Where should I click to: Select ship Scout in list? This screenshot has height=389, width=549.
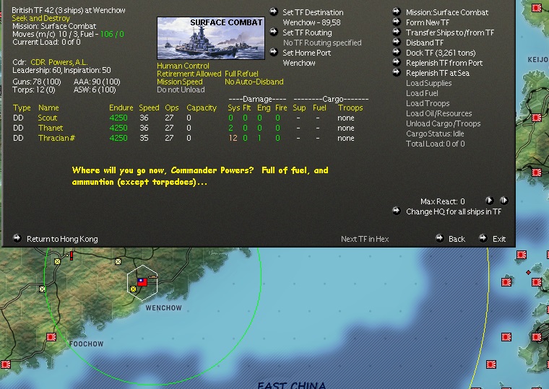coord(48,118)
